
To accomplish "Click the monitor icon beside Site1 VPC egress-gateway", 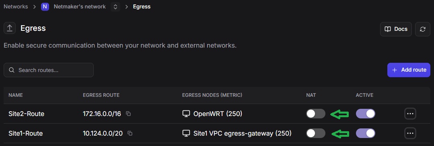I will point(186,133).
